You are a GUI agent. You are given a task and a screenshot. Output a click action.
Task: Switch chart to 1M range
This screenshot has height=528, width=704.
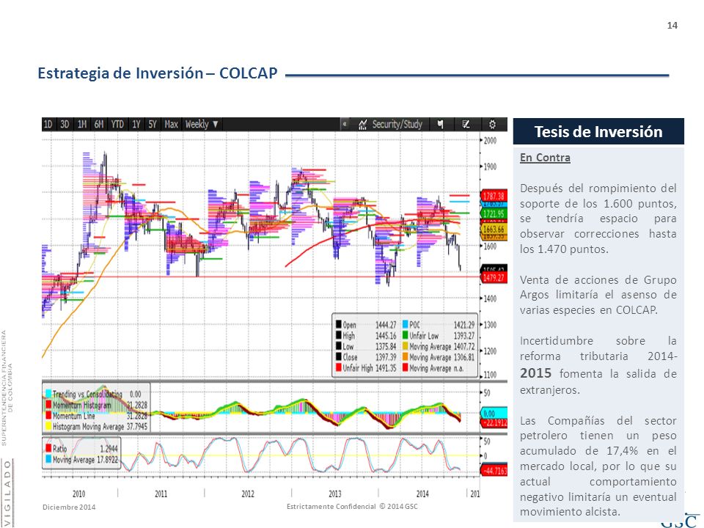(81, 125)
